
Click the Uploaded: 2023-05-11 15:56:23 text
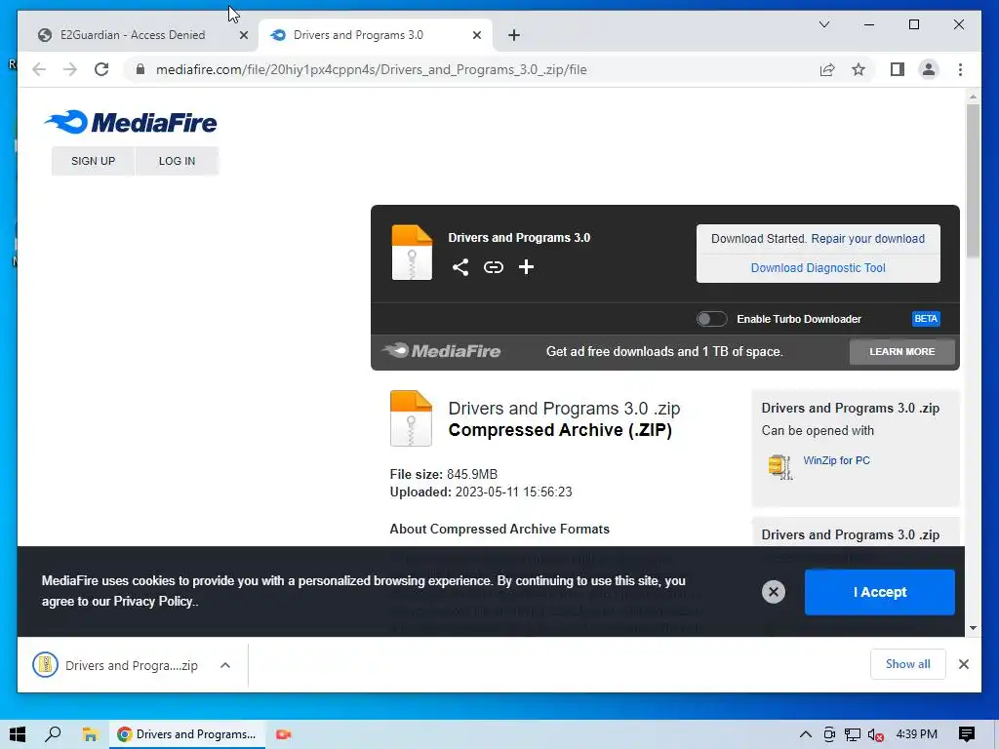[x=481, y=493]
